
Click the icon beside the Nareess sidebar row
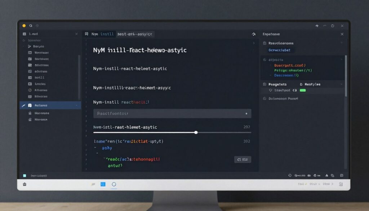coord(30,119)
